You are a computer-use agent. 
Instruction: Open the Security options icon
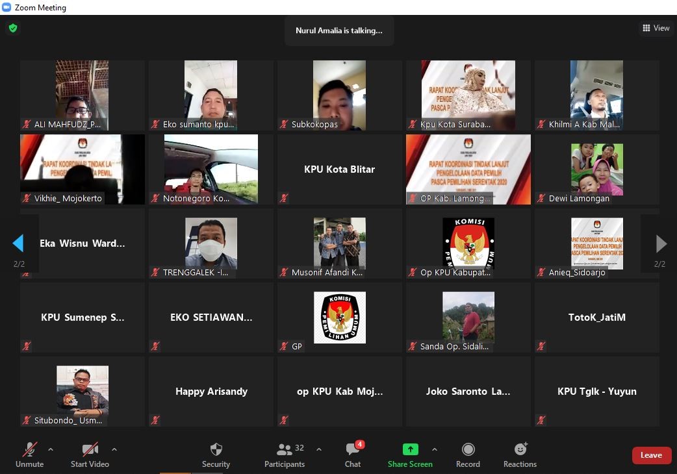[x=216, y=449]
